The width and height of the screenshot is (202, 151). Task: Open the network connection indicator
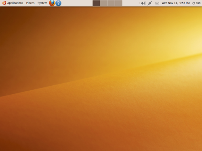click(149, 3)
